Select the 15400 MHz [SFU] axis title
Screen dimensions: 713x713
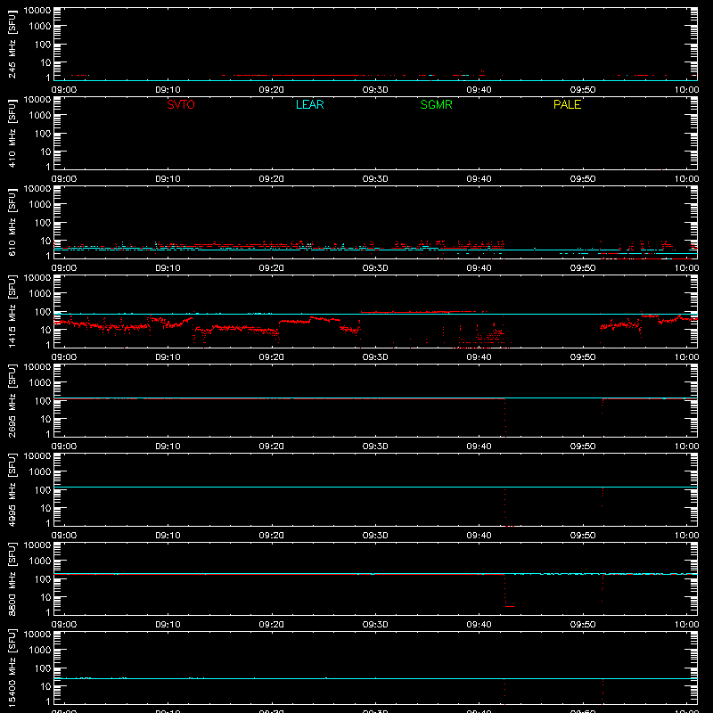point(12,668)
